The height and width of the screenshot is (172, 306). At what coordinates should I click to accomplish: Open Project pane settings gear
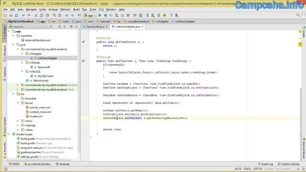(71, 27)
